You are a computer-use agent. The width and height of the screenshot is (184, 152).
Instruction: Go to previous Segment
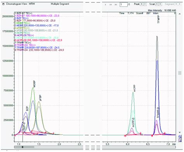click(176, 4)
